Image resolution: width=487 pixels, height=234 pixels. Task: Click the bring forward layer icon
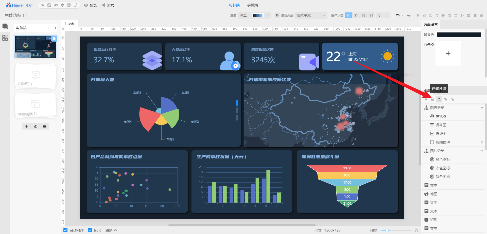pos(446,99)
